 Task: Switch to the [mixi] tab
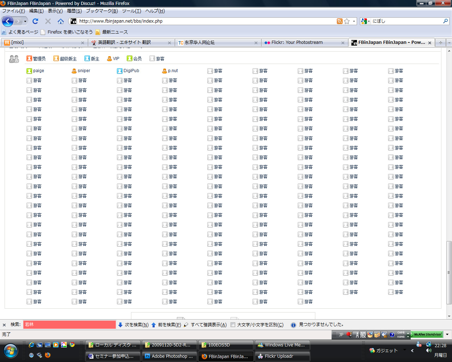coord(44,42)
